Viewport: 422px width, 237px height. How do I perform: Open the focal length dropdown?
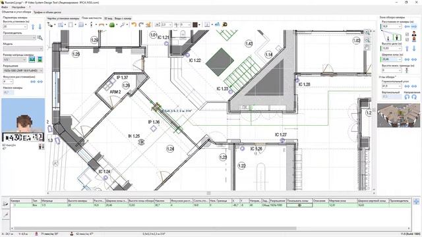(x=11, y=82)
